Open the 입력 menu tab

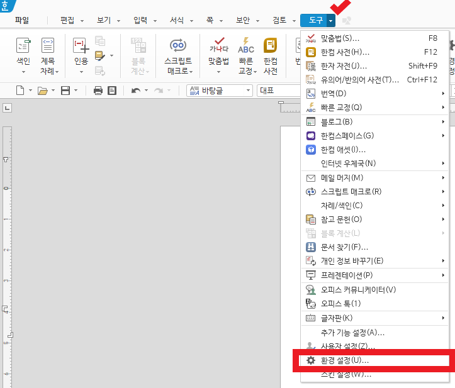click(140, 20)
